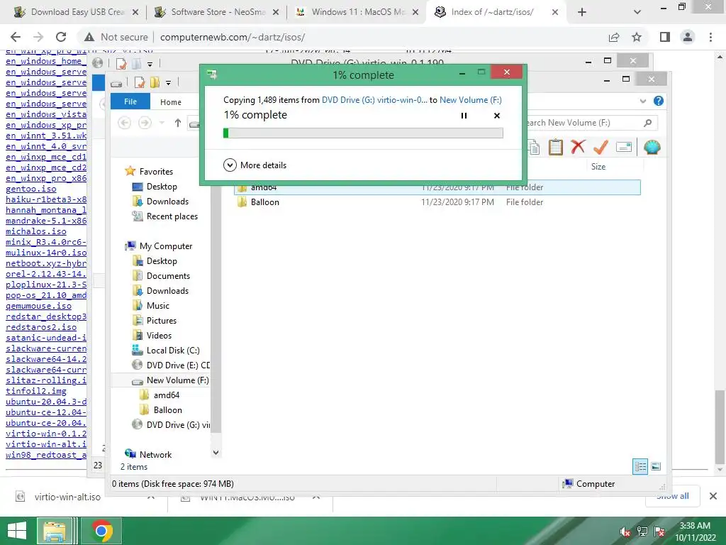
Task: Switch to the Home ribbon tab
Action: (171, 102)
